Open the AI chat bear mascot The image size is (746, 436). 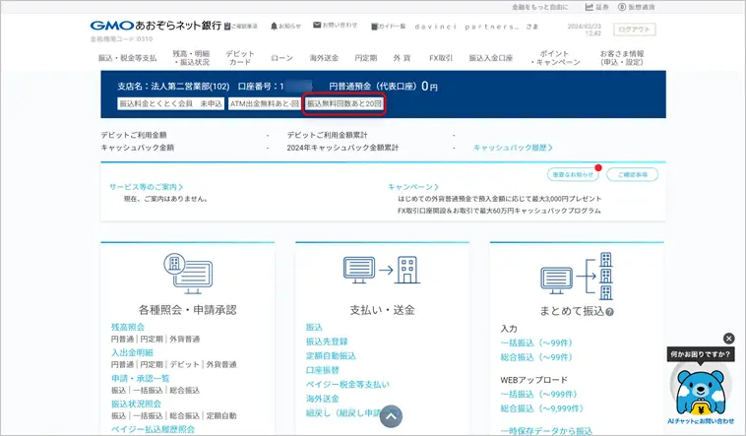point(701,386)
